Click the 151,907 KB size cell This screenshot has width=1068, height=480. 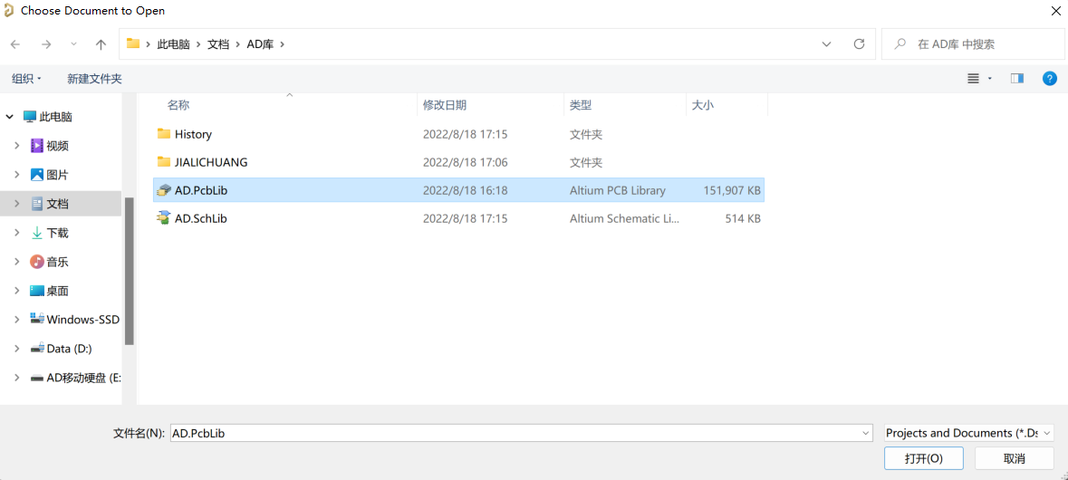(732, 190)
